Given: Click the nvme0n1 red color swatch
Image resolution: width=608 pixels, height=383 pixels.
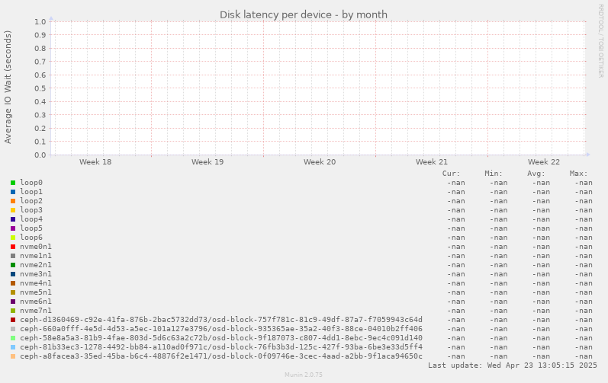Looking at the screenshot, I should pyautogui.click(x=13, y=247).
